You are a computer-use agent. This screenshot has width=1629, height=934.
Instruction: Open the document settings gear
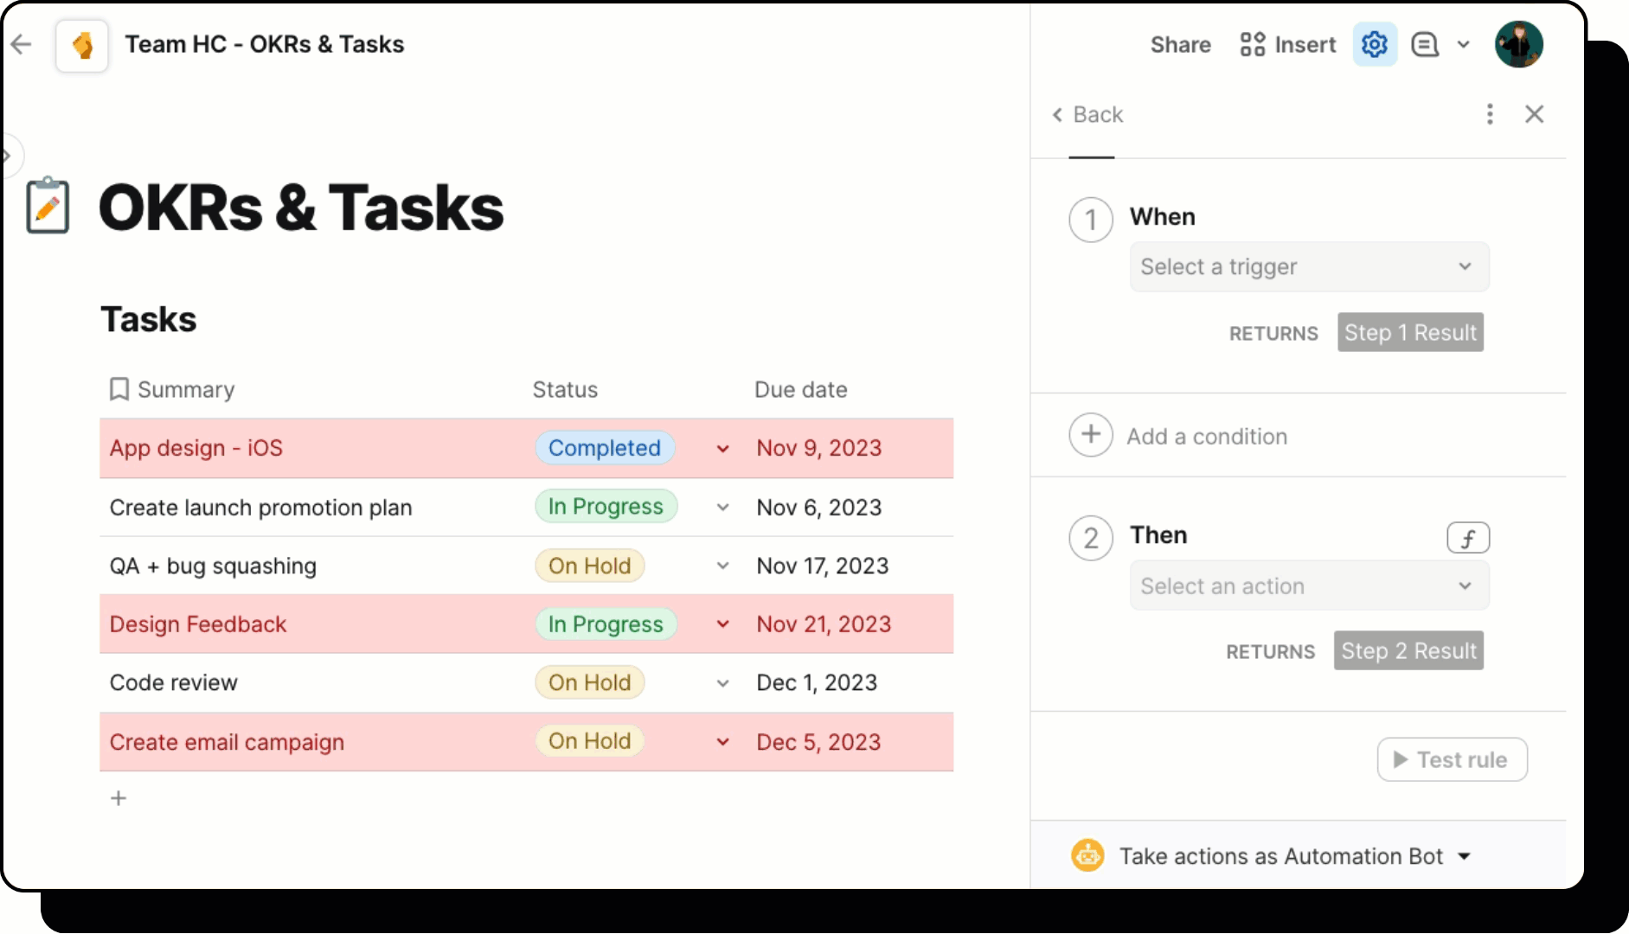pyautogui.click(x=1374, y=44)
